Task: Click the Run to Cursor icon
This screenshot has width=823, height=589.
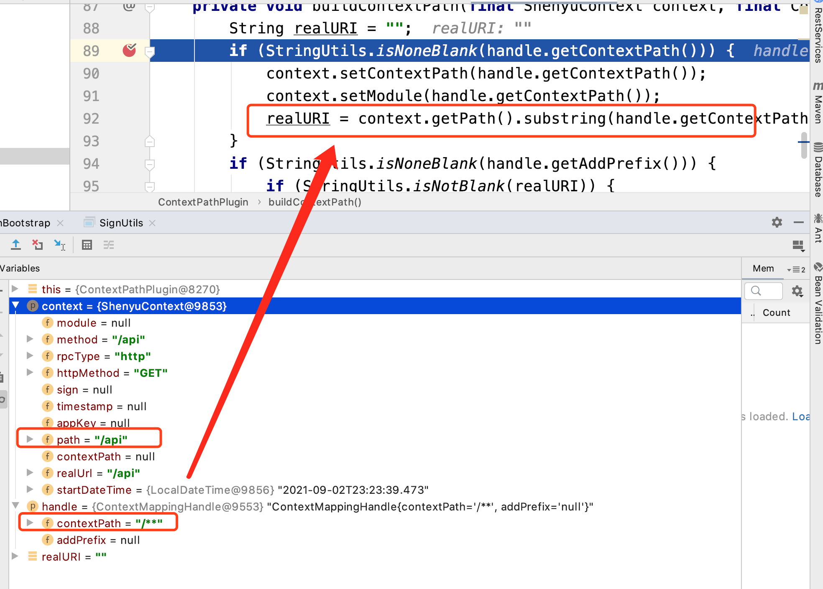Action: click(60, 245)
